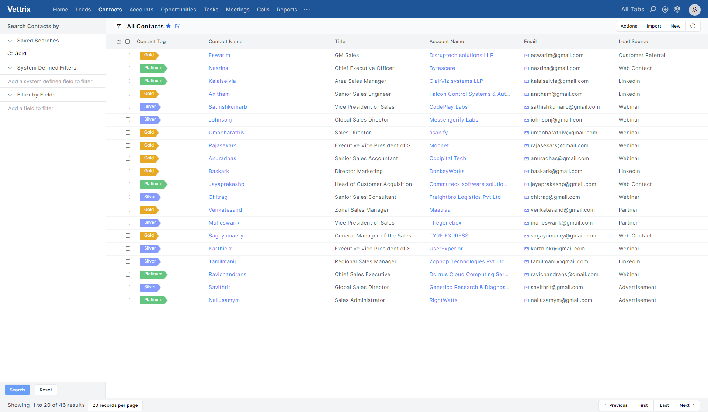Open the Bytescare account link
The height and width of the screenshot is (412, 708).
pyautogui.click(x=442, y=68)
